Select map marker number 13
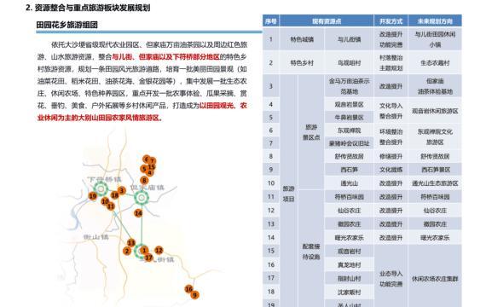The width and height of the screenshot is (486, 307). (131, 243)
